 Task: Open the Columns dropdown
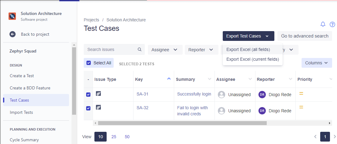[317, 63]
